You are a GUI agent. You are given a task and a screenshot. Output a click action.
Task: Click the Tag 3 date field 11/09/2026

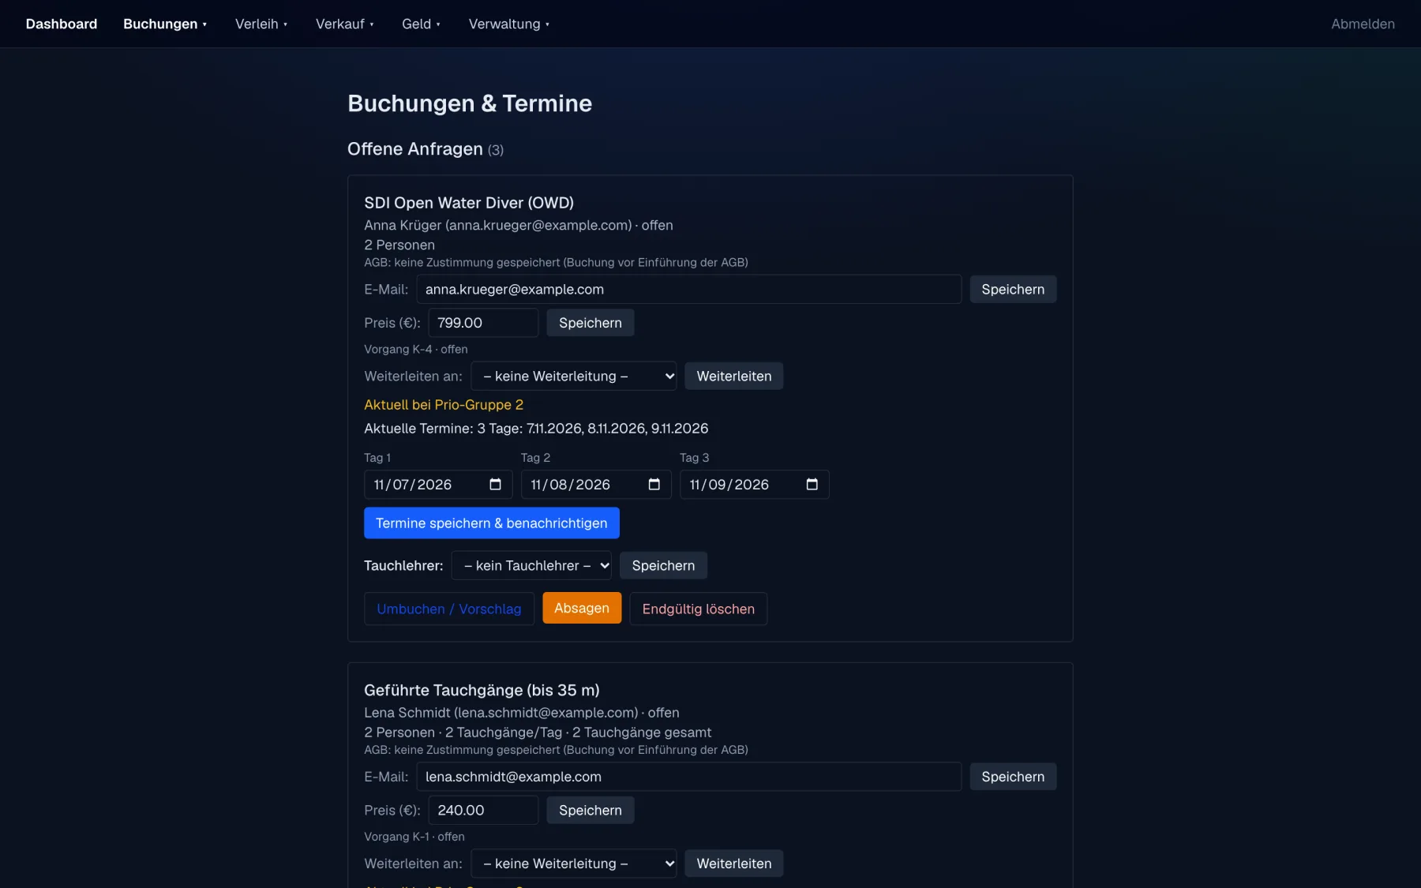(755, 485)
